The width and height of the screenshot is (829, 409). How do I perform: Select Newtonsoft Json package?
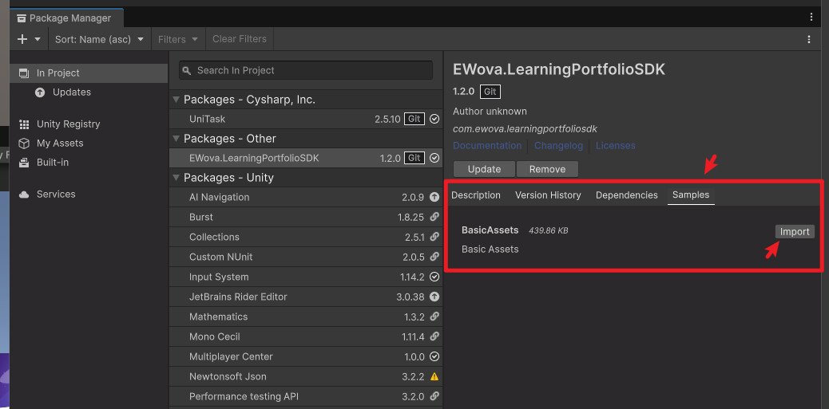tap(306, 377)
